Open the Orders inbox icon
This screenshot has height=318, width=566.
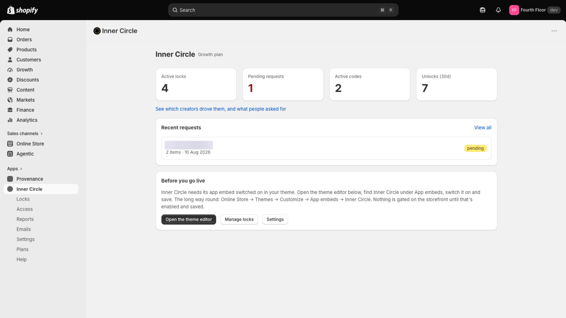pos(10,40)
